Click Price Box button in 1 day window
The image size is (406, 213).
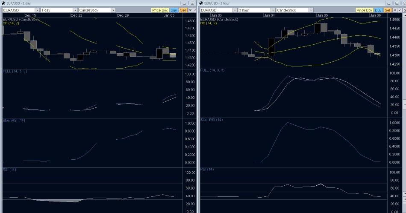(x=160, y=10)
